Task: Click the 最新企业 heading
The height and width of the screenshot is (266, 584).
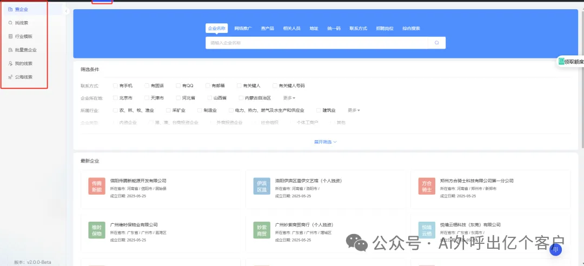Action: pos(90,161)
